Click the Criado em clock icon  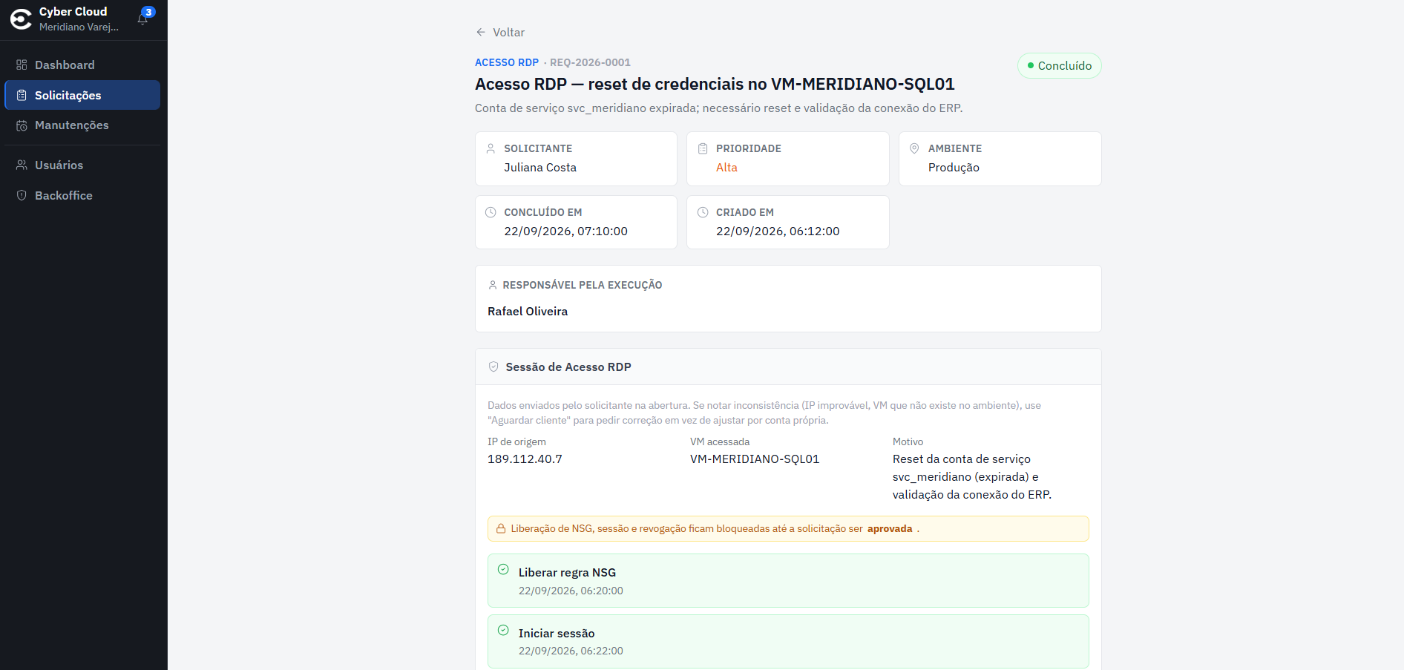[703, 212]
